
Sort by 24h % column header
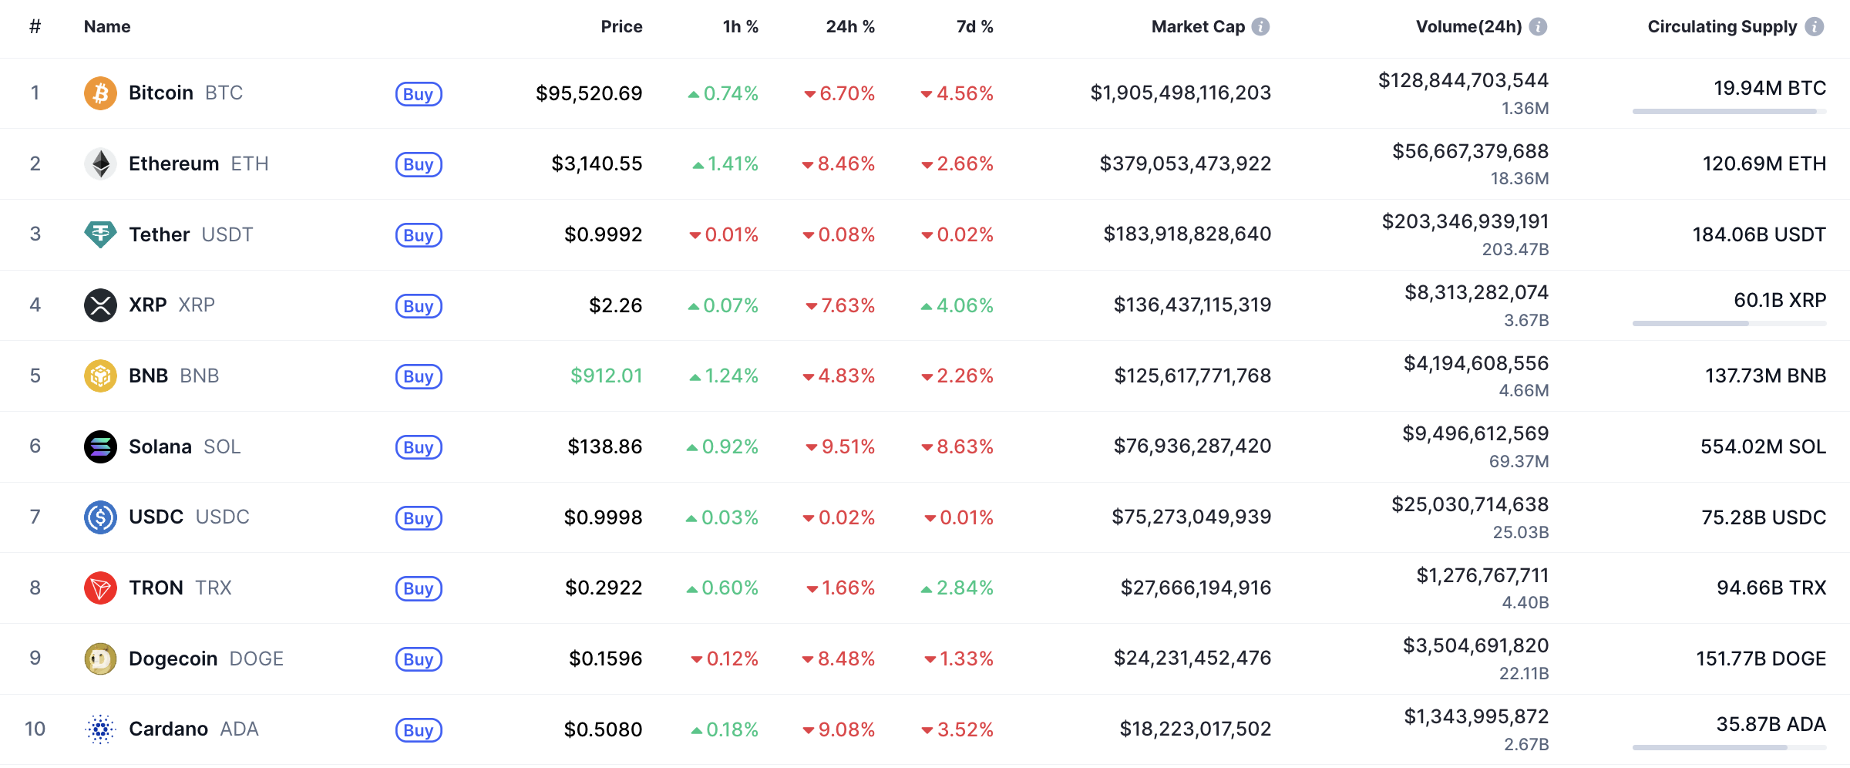[x=849, y=27]
